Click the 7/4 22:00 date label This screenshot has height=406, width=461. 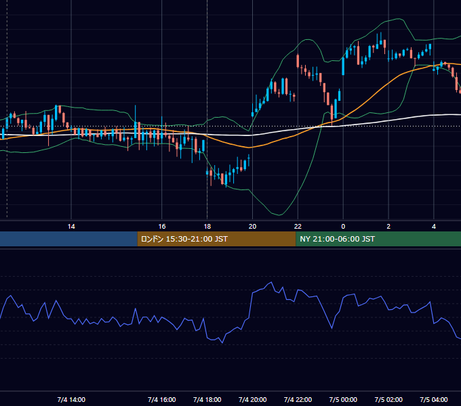click(298, 399)
